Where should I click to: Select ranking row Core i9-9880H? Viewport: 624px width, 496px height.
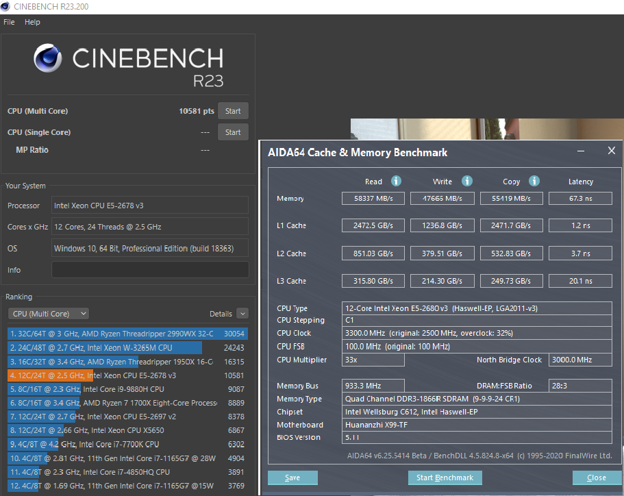(x=127, y=389)
